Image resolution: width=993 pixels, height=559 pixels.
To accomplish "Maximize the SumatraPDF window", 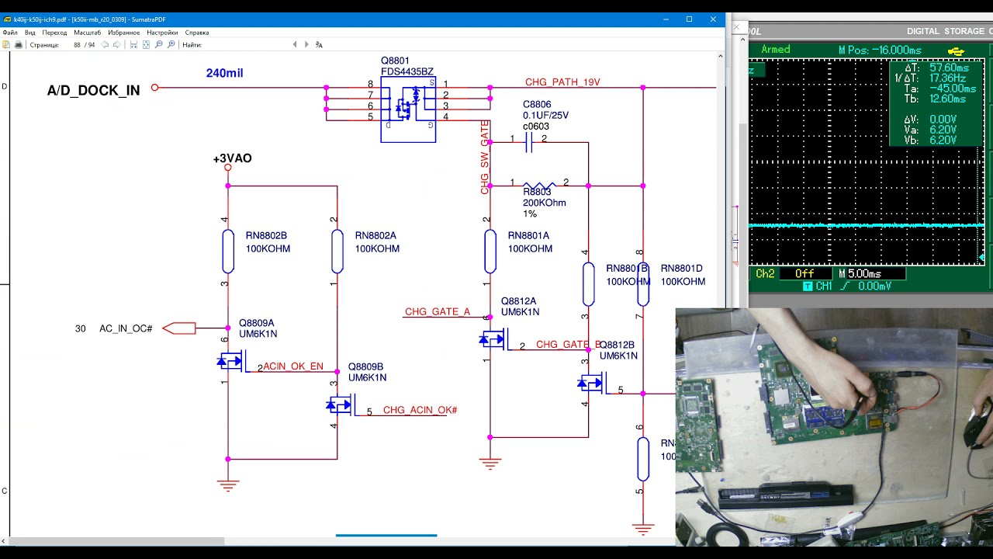I will pos(689,19).
